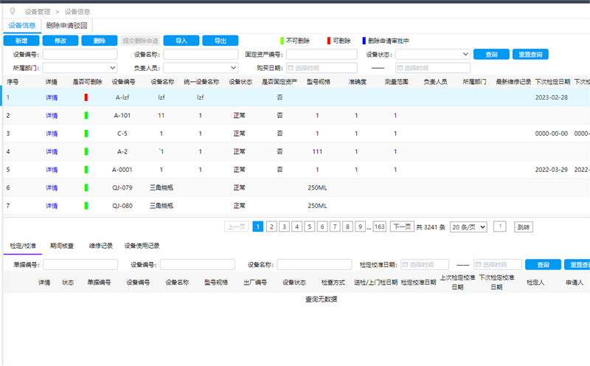Click the top 设备编号 input field
The height and width of the screenshot is (366, 590).
click(x=80, y=54)
